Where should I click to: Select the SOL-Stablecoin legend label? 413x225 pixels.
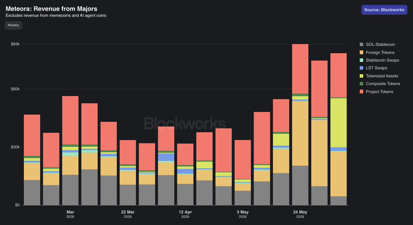(380, 45)
